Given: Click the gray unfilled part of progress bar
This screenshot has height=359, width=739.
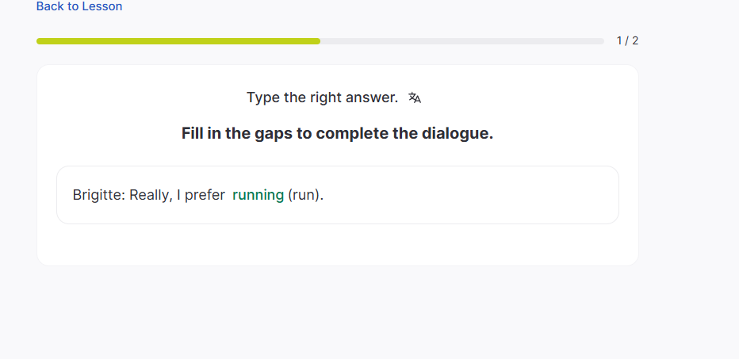Looking at the screenshot, I should [461, 41].
